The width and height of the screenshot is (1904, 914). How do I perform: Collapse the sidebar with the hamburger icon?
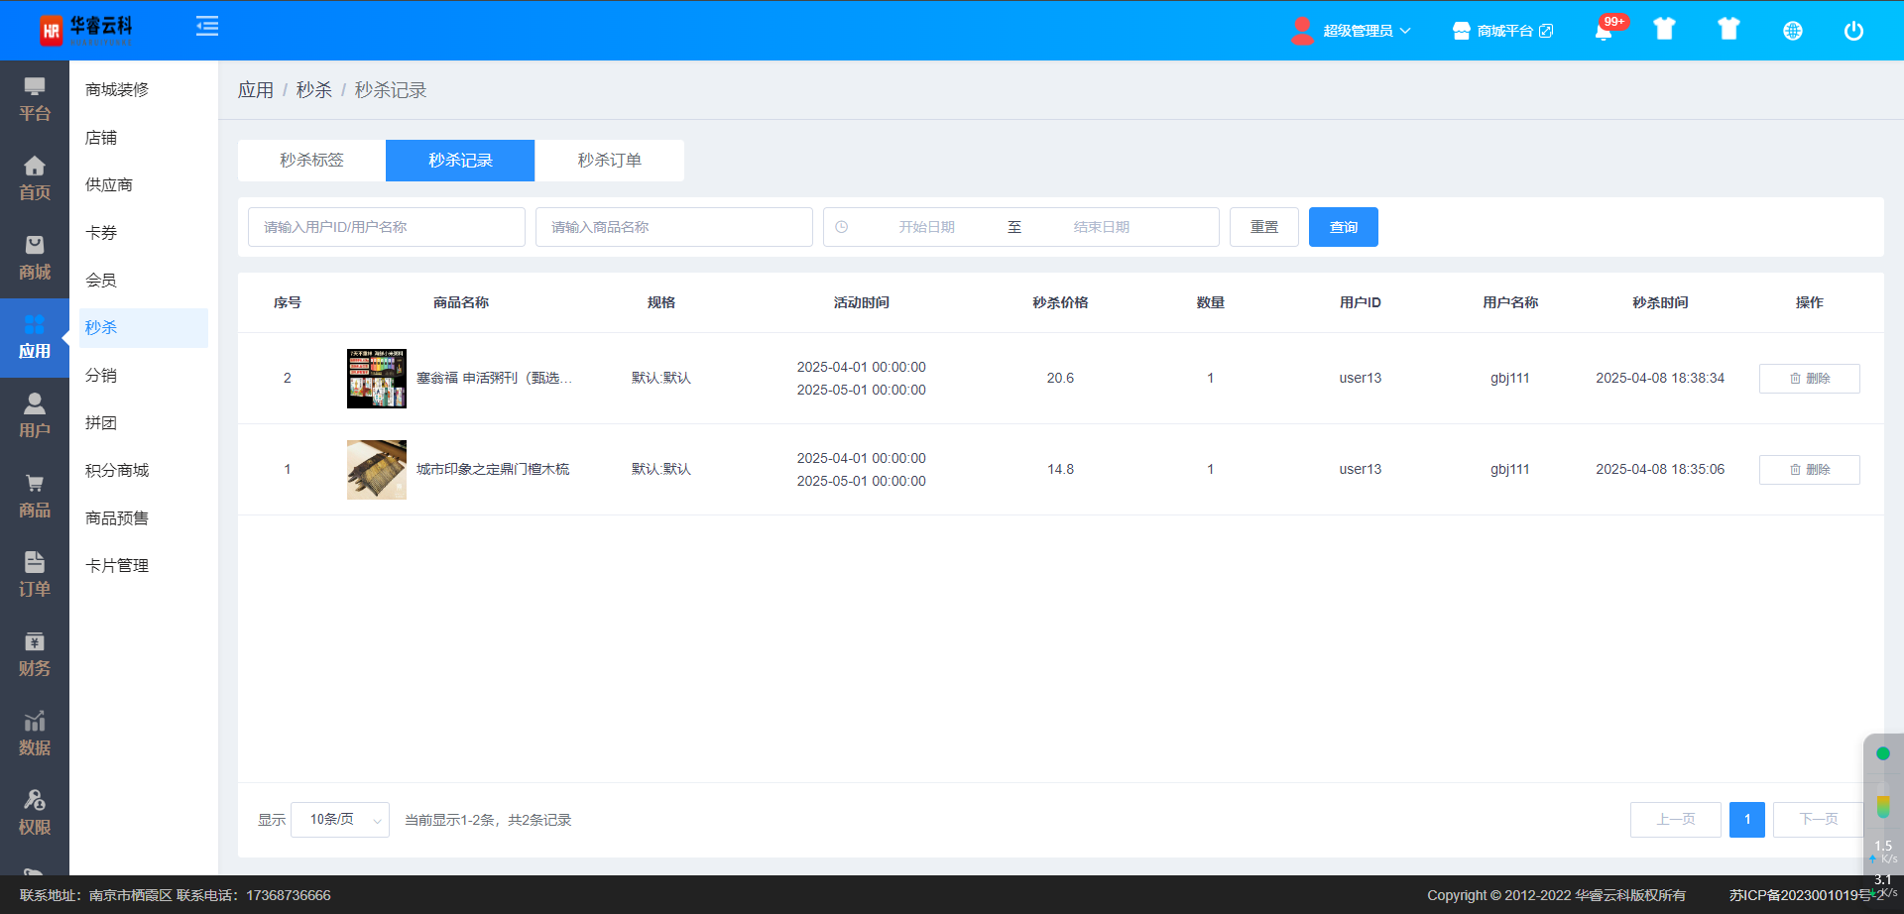tap(207, 27)
